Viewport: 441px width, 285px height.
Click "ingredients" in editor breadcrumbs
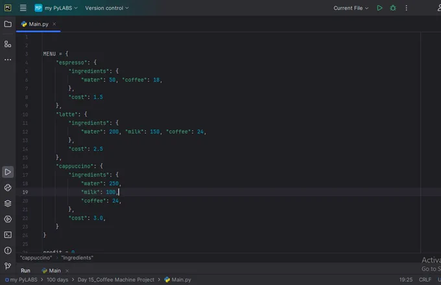click(x=77, y=258)
